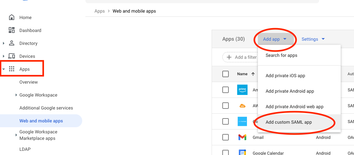Click the Gmail app name
Screen dimensions: 354x155
coord(258,137)
